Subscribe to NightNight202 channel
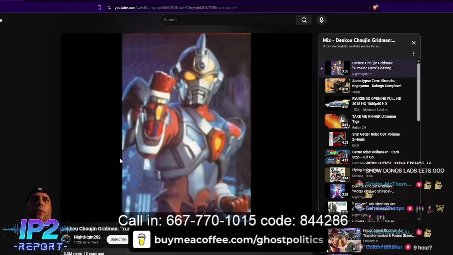 point(119,239)
